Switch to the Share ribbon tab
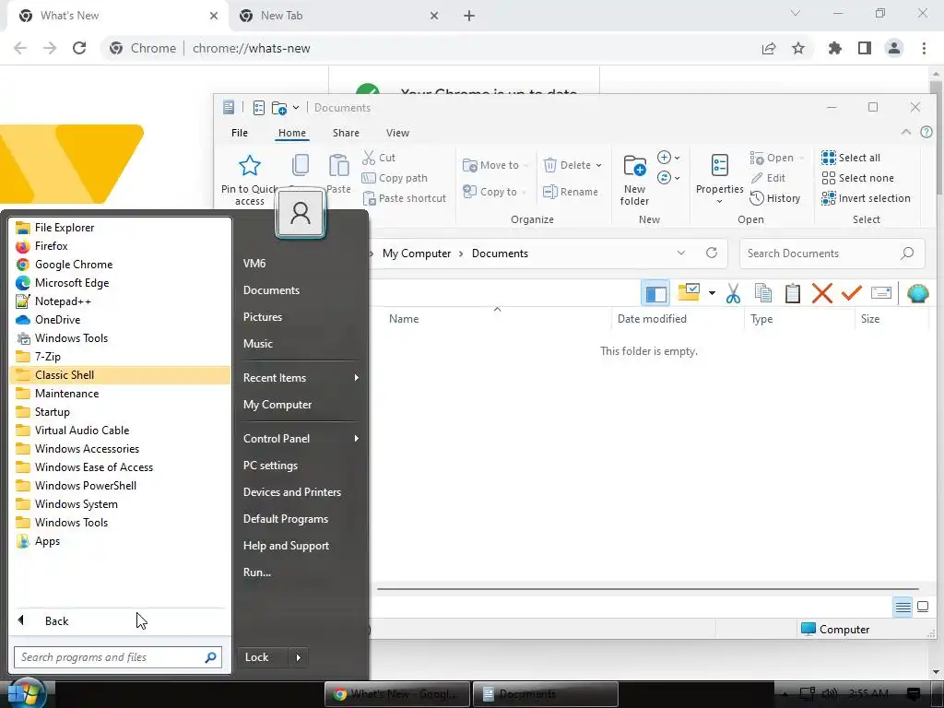 tap(346, 133)
